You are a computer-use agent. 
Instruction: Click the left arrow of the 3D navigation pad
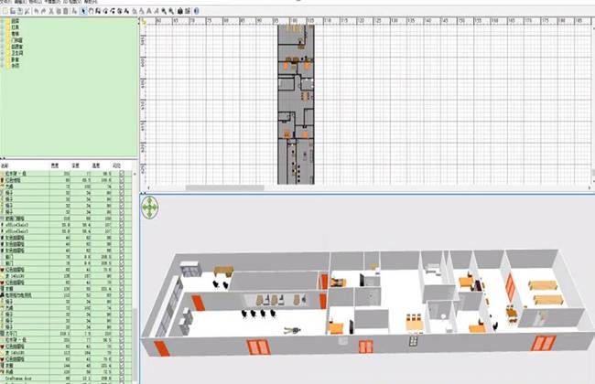click(x=145, y=208)
